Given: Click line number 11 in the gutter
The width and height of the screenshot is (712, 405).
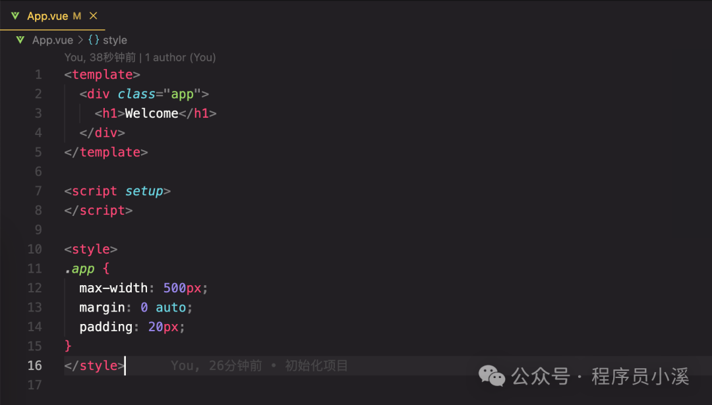Looking at the screenshot, I should (35, 269).
